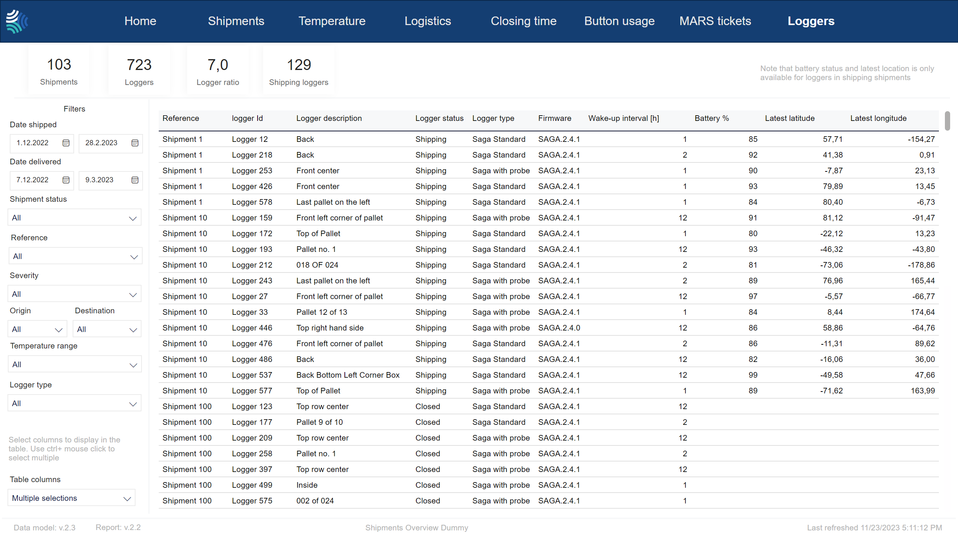This screenshot has width=958, height=539.
Task: Select the Logger 499 cell
Action: pos(252,485)
